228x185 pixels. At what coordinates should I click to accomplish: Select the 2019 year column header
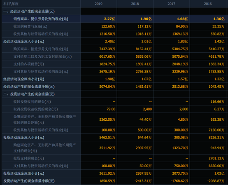(98, 4)
